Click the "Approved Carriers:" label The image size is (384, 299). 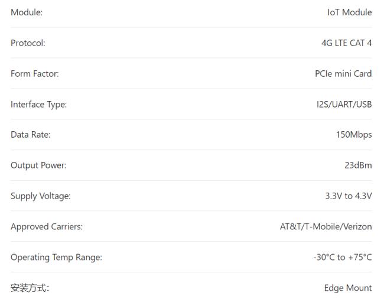pyautogui.click(x=47, y=227)
